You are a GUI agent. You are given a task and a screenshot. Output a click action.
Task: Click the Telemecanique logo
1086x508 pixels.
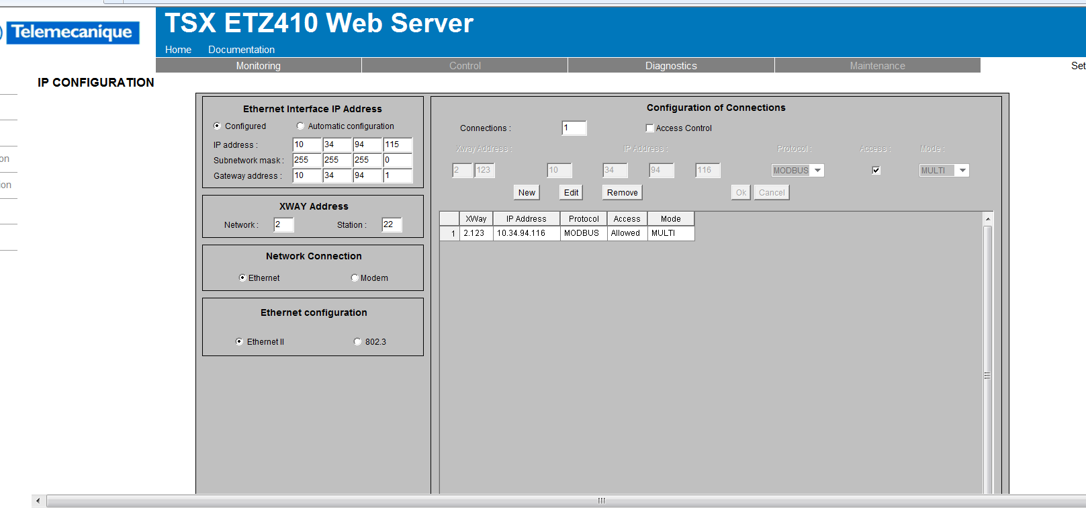tap(71, 32)
